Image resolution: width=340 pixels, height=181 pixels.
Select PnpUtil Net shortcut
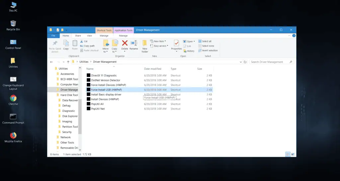click(x=96, y=109)
